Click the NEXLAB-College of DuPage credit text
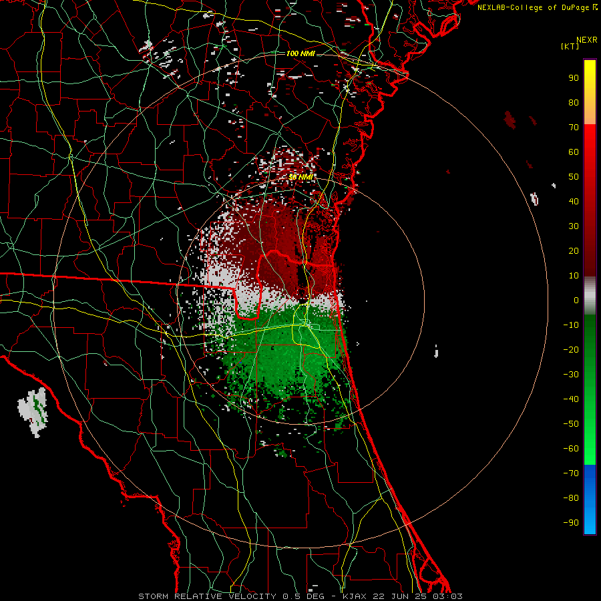Image resolution: width=601 pixels, height=601 pixels. (533, 7)
